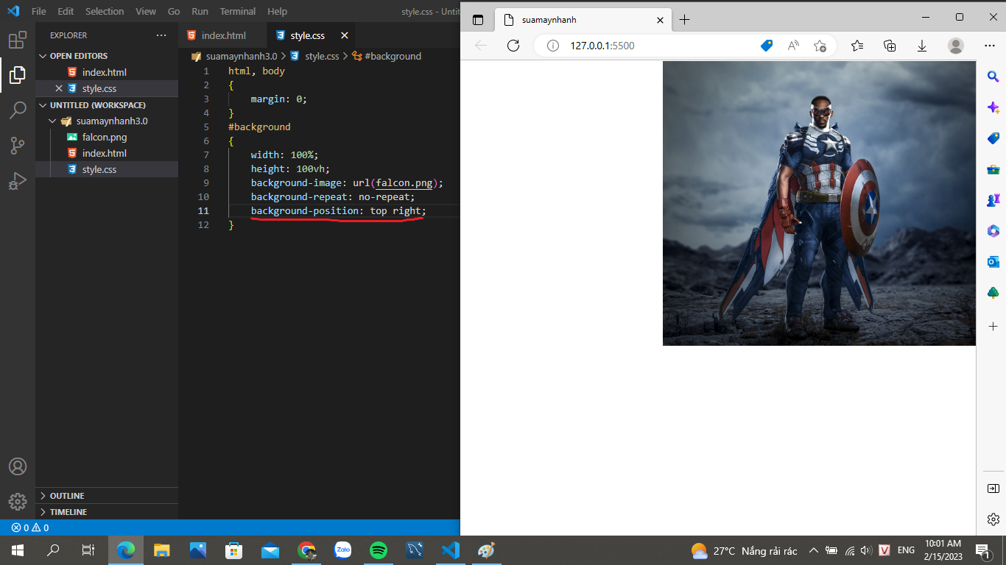Open Discover sparkle icon in Edge sidebar
Screen dimensions: 1006x565
point(993,107)
